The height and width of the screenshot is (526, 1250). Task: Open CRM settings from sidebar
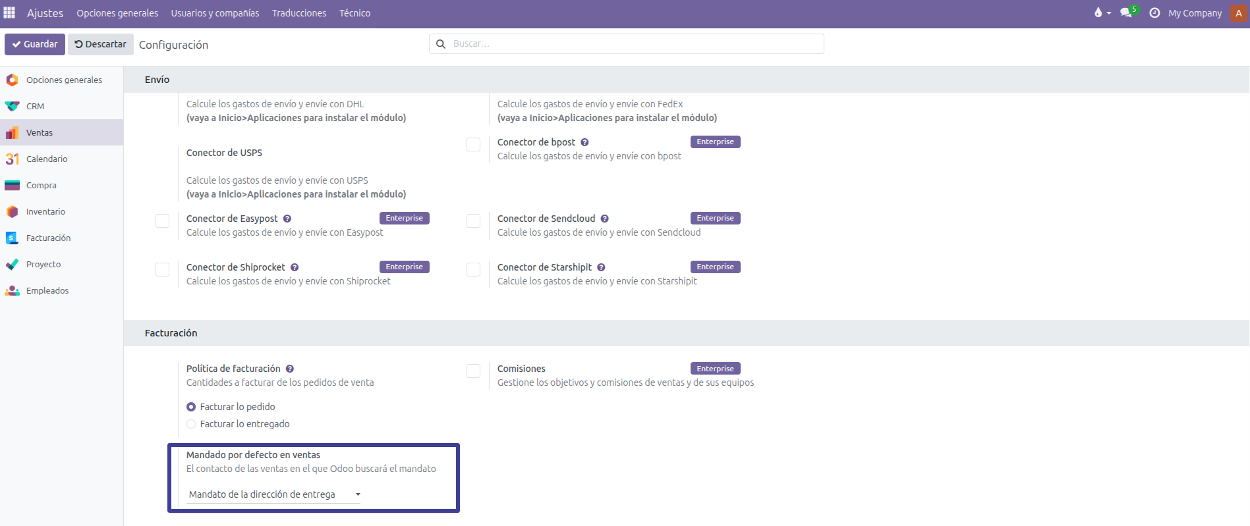tap(36, 106)
